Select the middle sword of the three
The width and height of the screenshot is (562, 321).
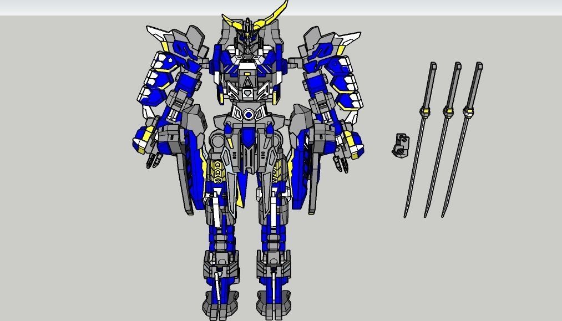(x=443, y=140)
